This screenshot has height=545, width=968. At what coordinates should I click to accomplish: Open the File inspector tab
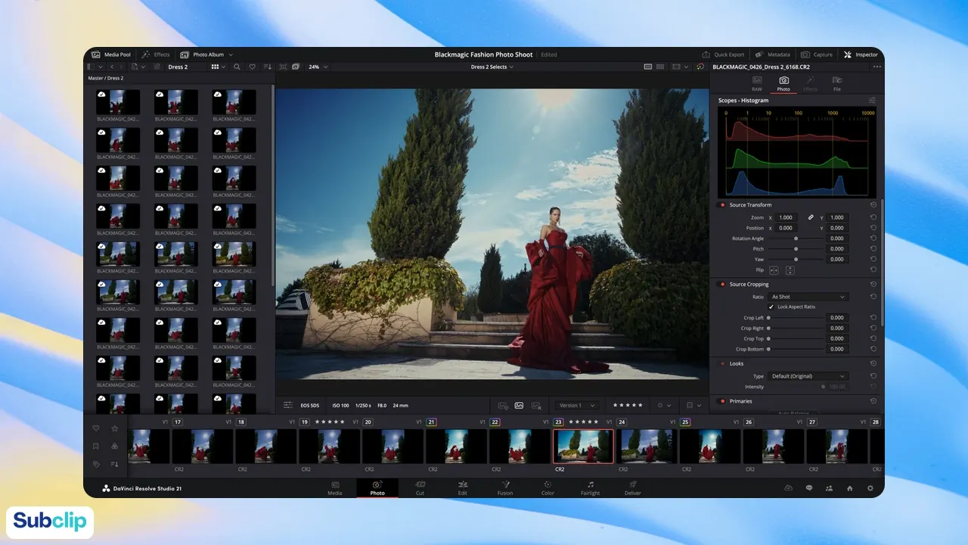(837, 83)
